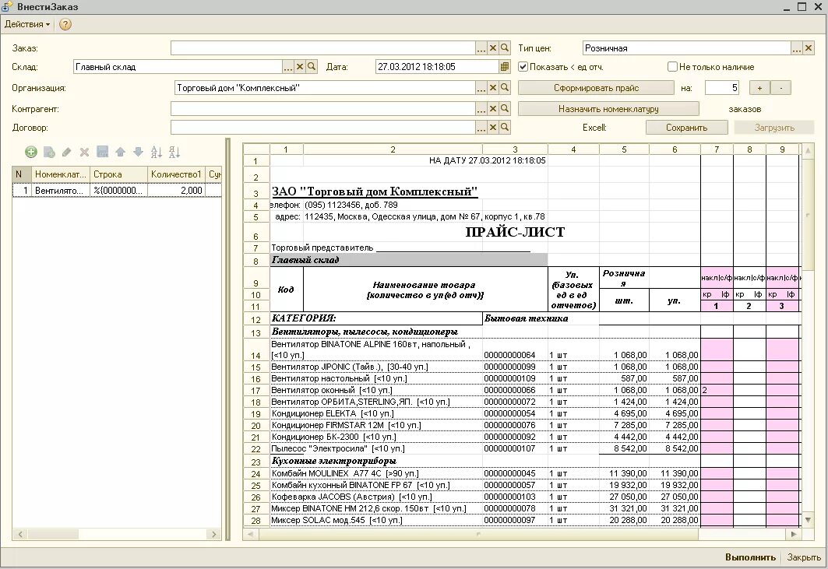Image resolution: width=828 pixels, height=569 pixels.
Task: Open selection list for Тип цен field
Action: 797,48
